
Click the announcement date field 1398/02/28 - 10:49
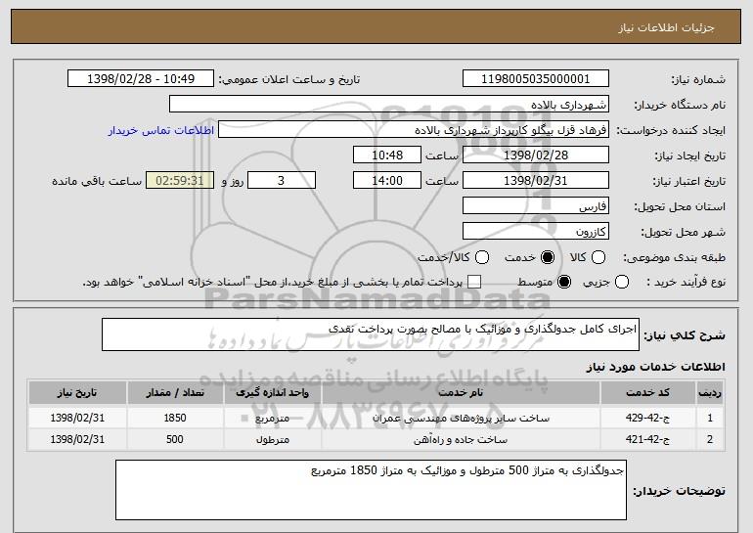141,79
